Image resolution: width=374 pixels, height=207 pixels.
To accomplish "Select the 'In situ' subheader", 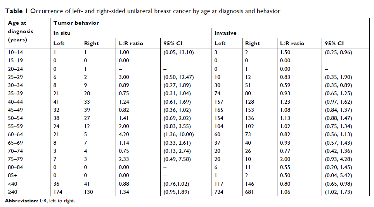I will [x=62, y=33].
